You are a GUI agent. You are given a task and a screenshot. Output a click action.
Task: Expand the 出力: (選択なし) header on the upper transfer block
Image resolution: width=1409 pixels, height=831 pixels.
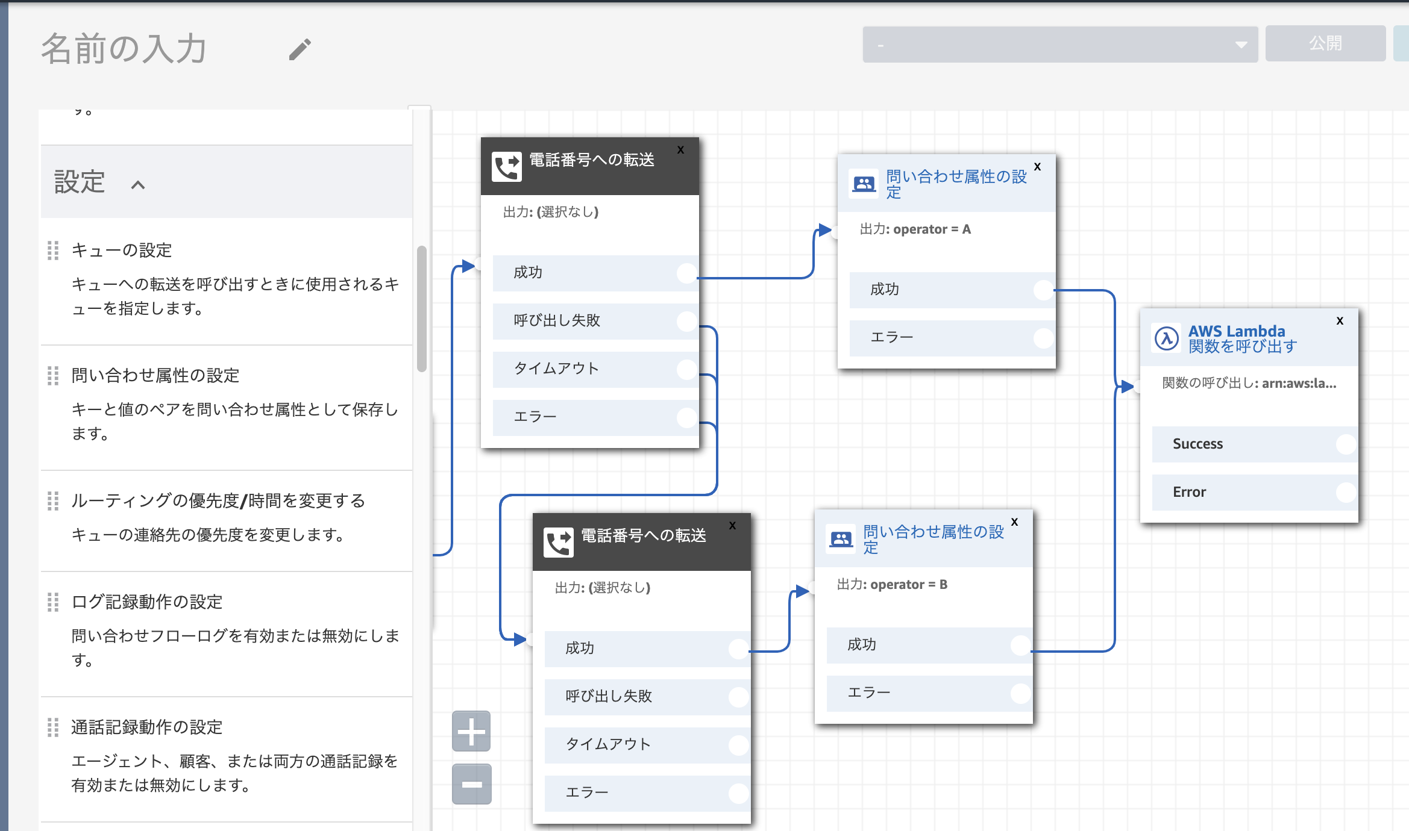click(x=551, y=212)
